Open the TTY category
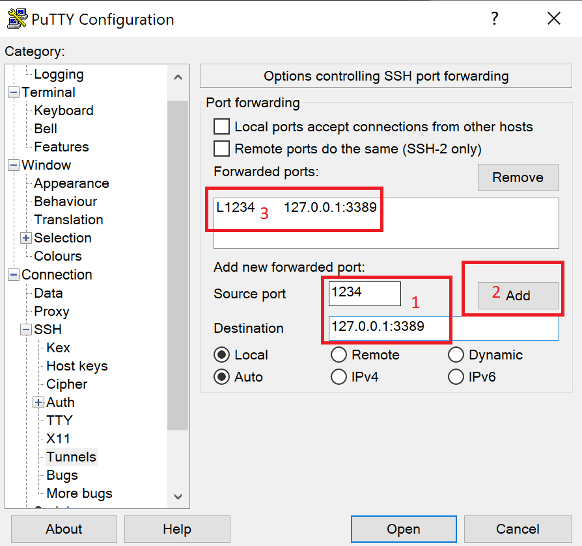The image size is (582, 546). tap(59, 421)
